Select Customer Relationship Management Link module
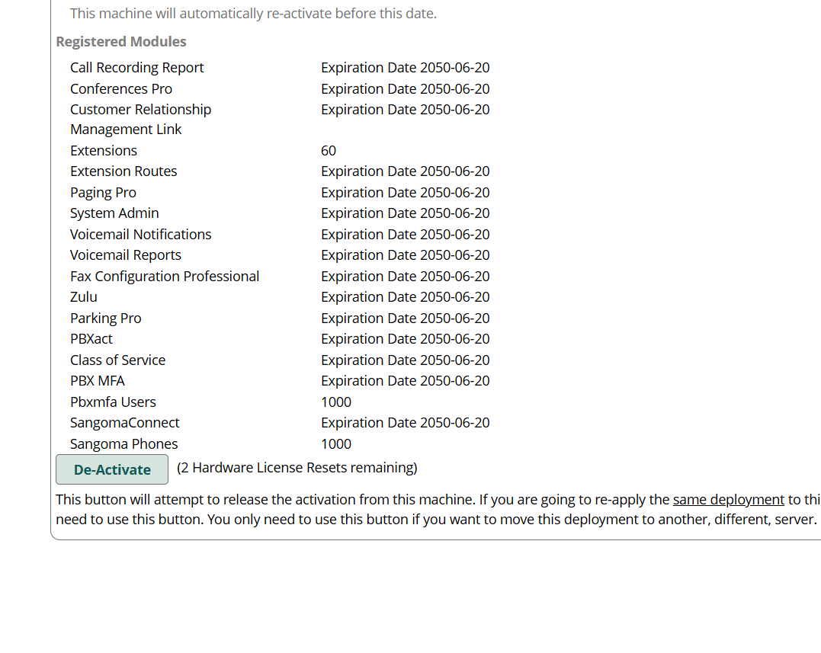 pos(140,119)
